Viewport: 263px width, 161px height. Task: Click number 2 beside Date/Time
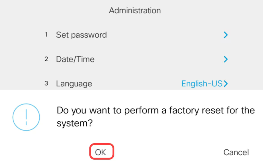[46, 59]
